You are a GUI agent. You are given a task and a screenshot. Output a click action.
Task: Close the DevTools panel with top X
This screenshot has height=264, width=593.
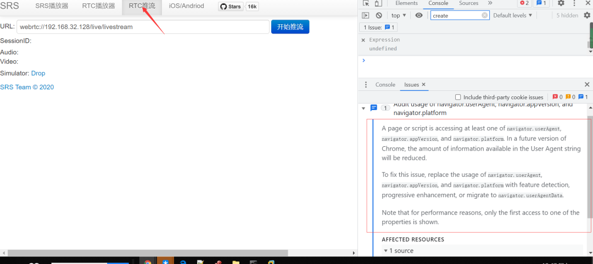[588, 3]
